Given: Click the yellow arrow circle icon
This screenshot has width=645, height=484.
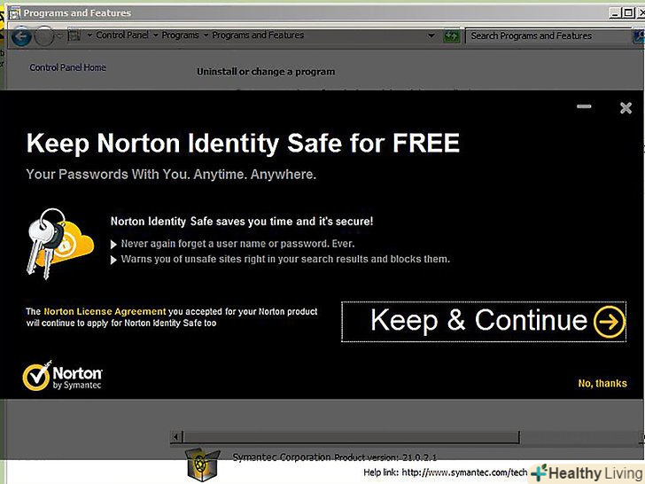Looking at the screenshot, I should coord(610,322).
